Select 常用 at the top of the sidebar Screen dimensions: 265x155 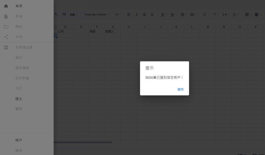(18, 6)
